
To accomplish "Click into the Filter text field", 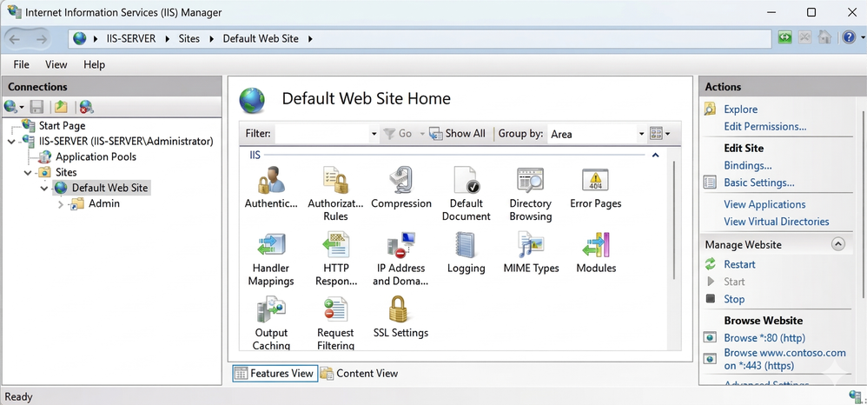I will pyautogui.click(x=321, y=134).
